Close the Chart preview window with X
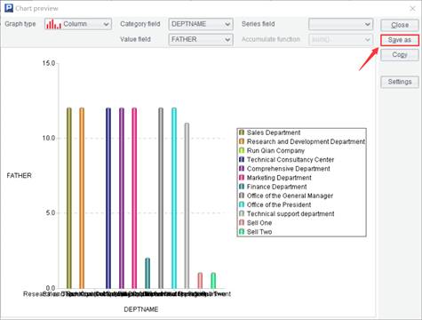422x320 pixels. [412, 9]
